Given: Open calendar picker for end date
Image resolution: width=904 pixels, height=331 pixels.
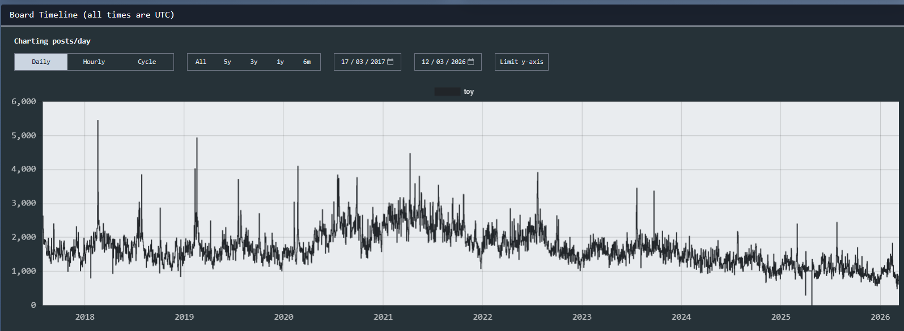Looking at the screenshot, I should tap(471, 62).
